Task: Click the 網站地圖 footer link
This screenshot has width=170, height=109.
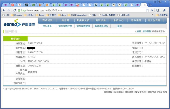Action: point(152,92)
